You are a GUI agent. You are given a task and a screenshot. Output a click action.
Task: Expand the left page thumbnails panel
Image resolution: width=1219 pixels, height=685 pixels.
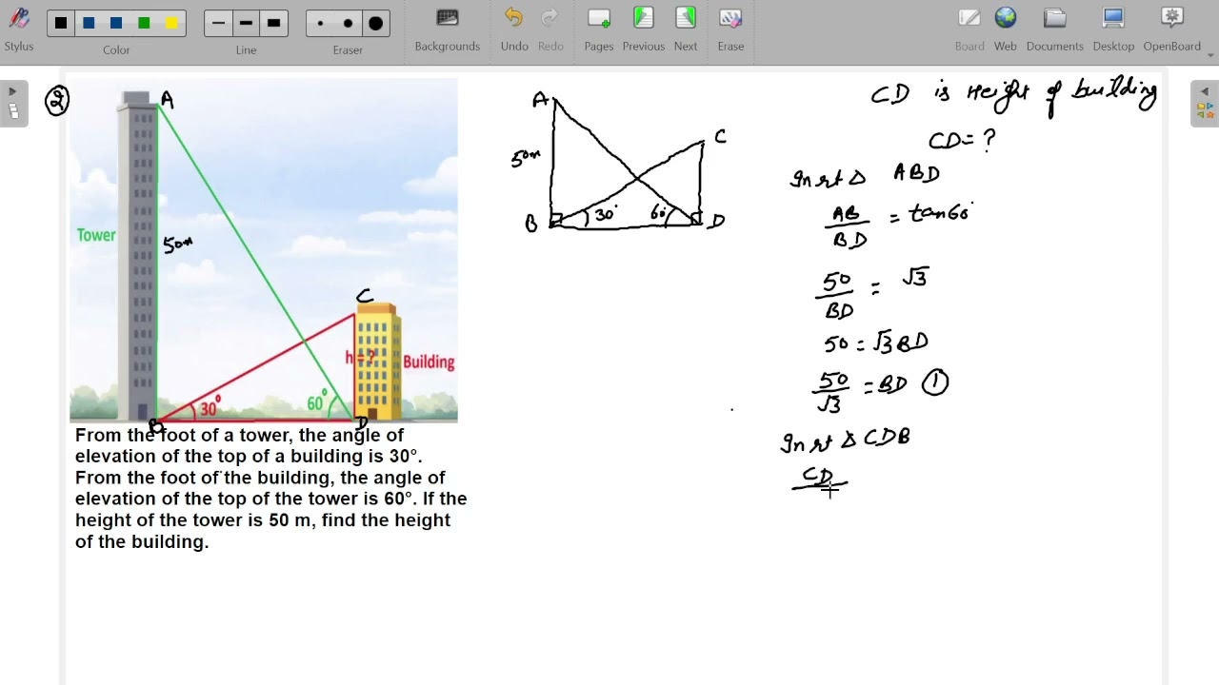tap(12, 103)
